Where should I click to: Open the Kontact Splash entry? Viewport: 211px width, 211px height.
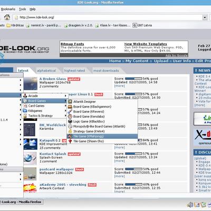point(53,154)
